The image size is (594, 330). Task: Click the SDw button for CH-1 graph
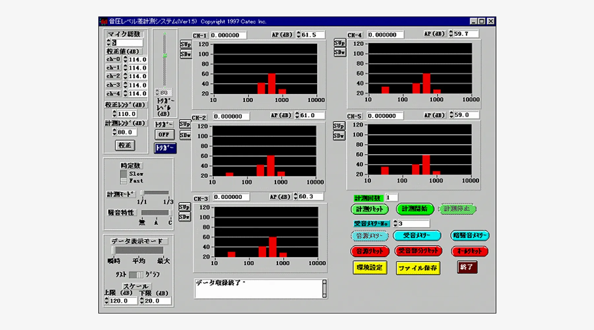(x=185, y=54)
